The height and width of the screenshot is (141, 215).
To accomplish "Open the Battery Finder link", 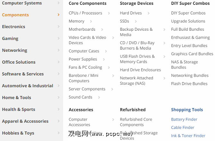I will 184,119.
